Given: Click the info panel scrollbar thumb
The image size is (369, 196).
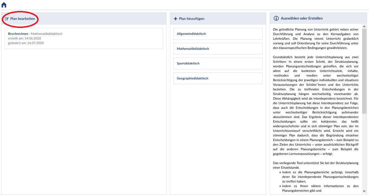Looking at the screenshot, I should point(364,71).
